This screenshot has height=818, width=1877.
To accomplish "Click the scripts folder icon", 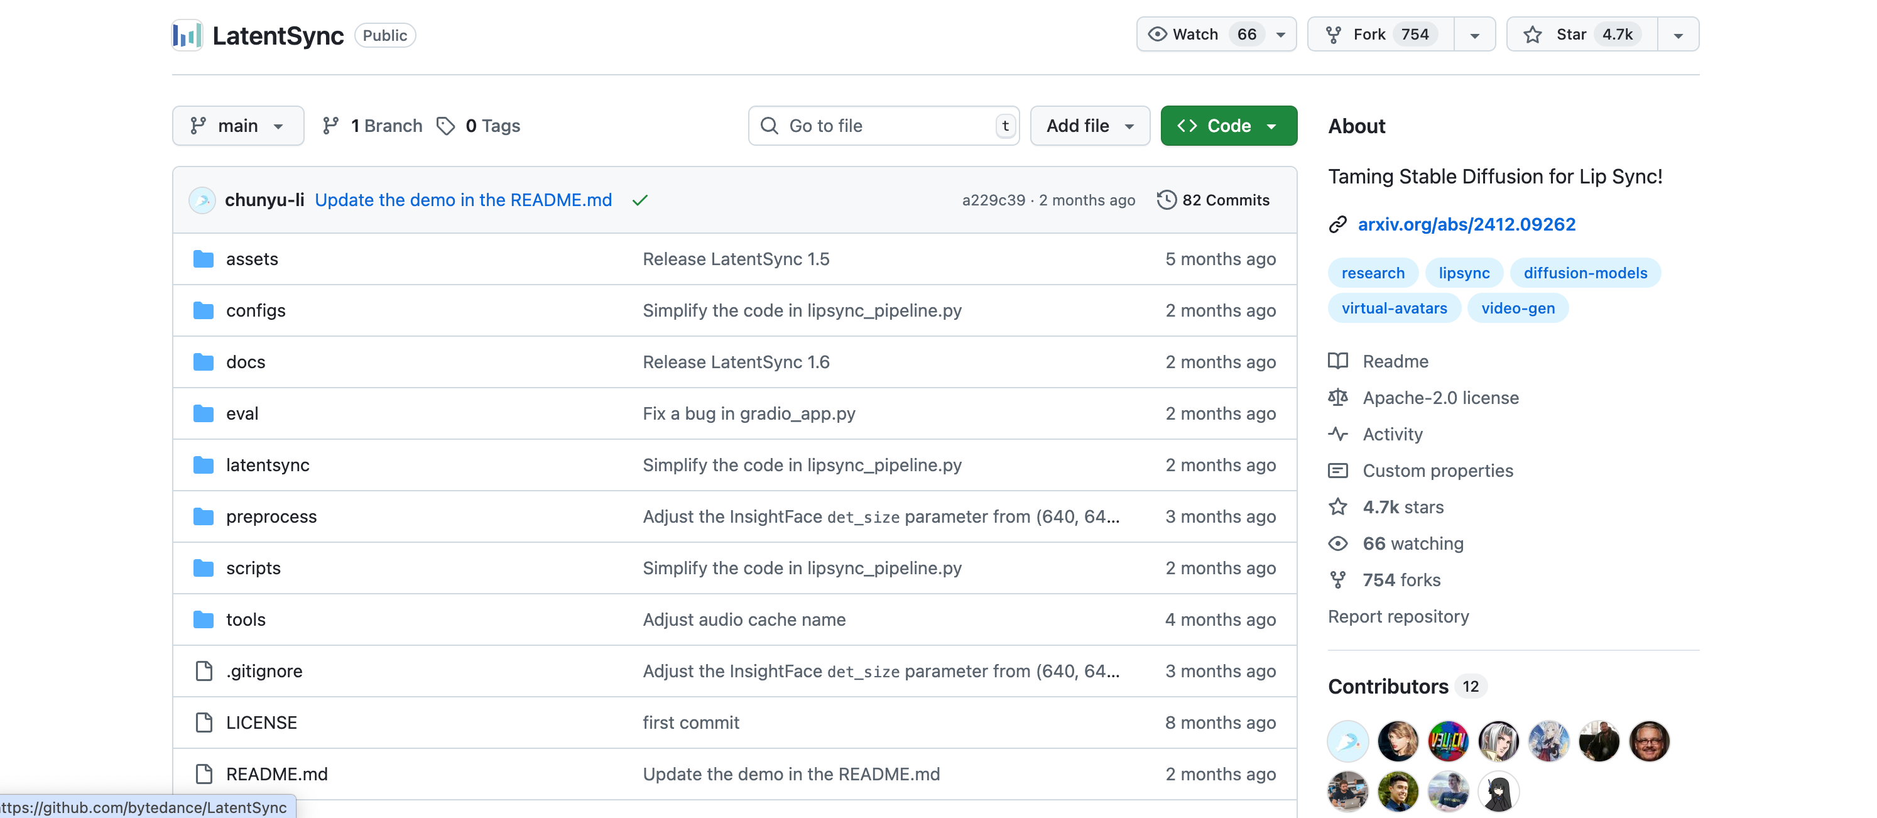I will click(204, 568).
